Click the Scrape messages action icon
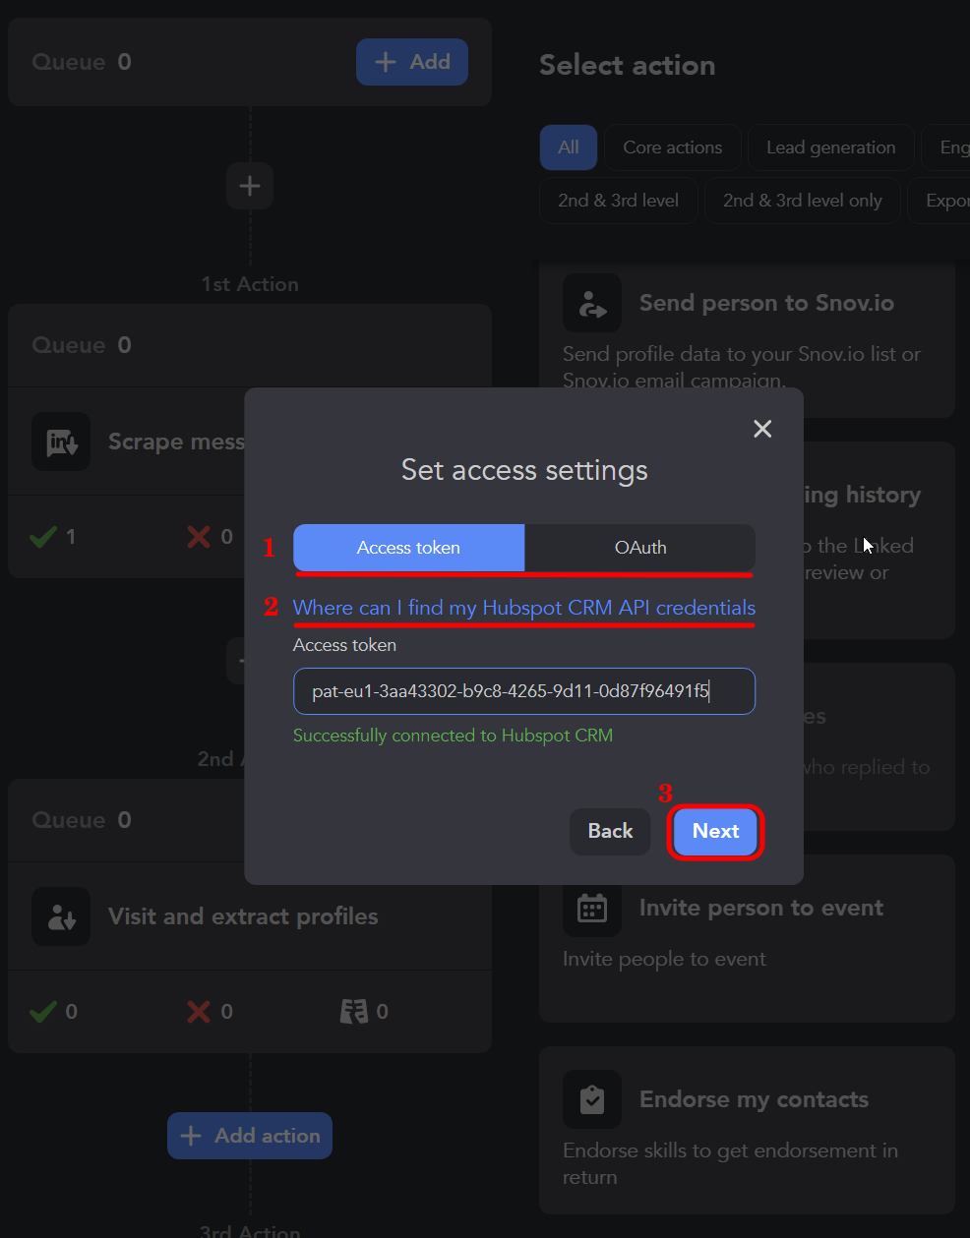970x1238 pixels. 61,442
